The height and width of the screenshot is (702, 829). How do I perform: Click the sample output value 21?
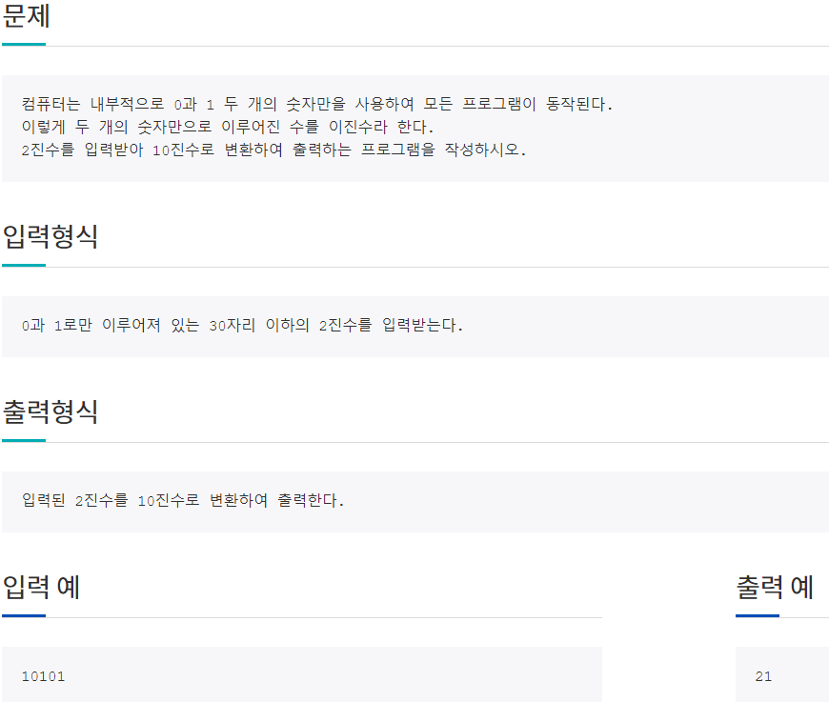click(x=763, y=676)
